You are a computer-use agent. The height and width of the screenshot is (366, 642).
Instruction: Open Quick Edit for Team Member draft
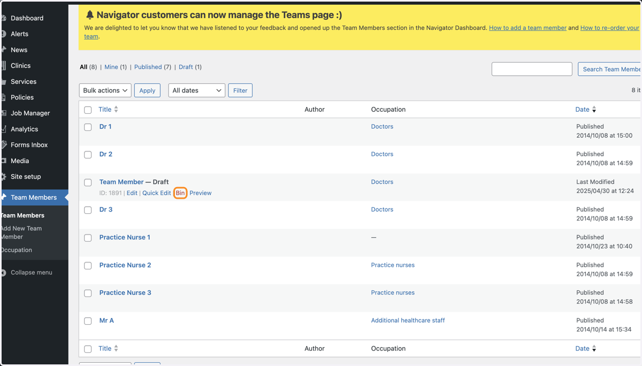(157, 193)
